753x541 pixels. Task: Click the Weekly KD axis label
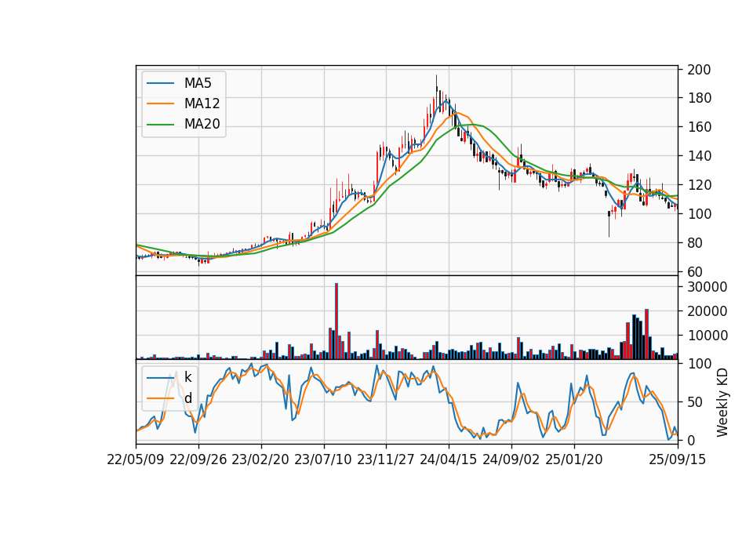tap(722, 402)
